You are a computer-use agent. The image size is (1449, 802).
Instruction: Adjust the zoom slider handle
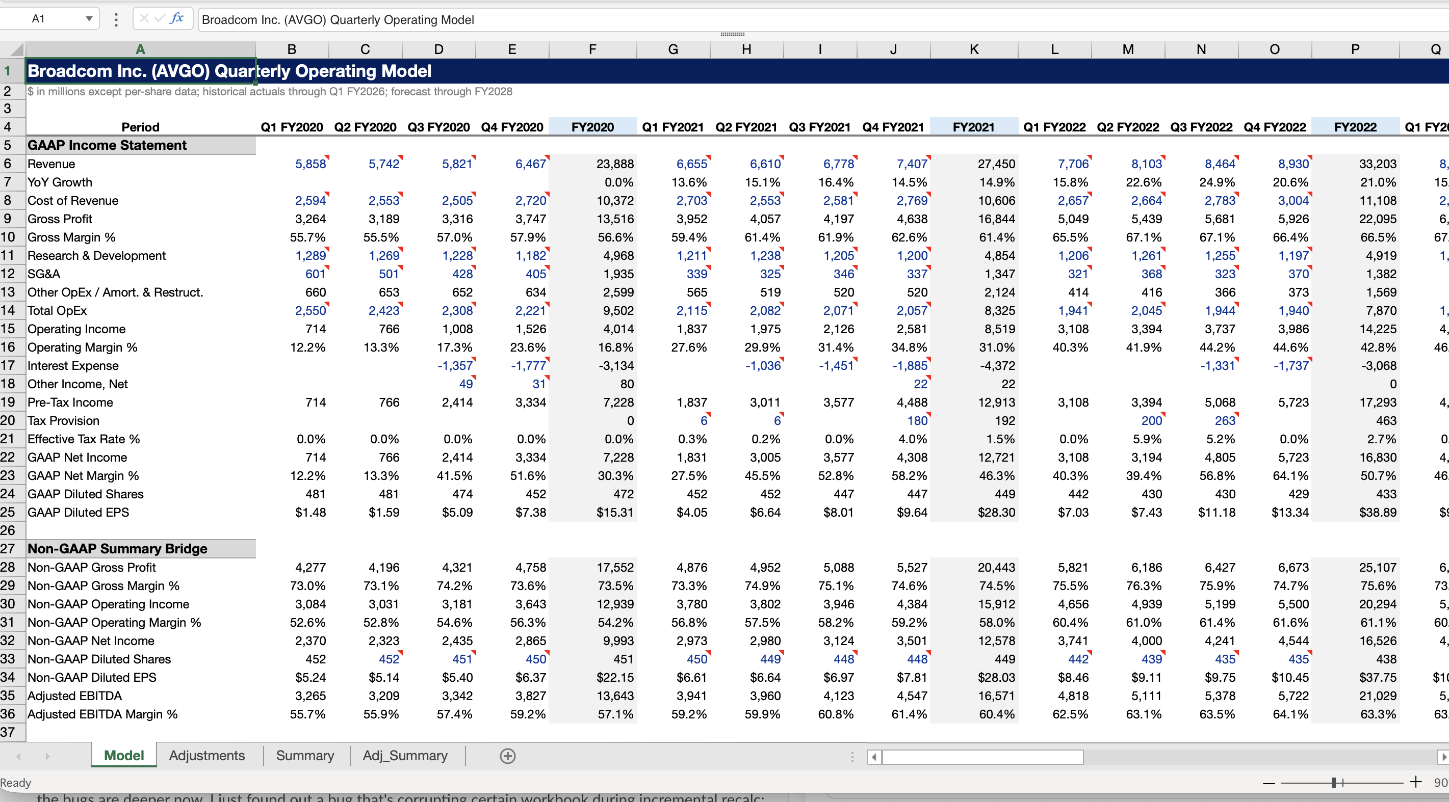[1334, 782]
